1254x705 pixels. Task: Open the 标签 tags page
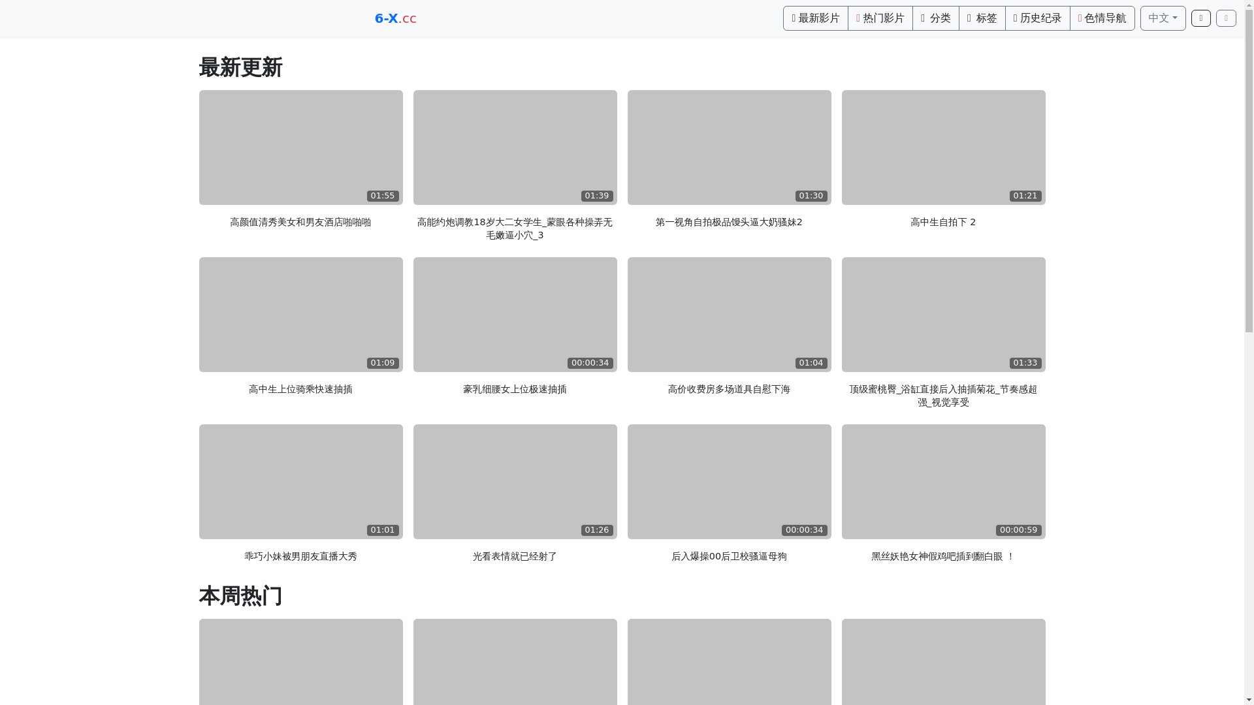point(982,18)
